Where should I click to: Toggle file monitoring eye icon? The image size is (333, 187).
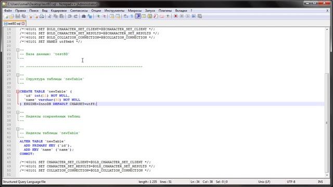(168, 16)
